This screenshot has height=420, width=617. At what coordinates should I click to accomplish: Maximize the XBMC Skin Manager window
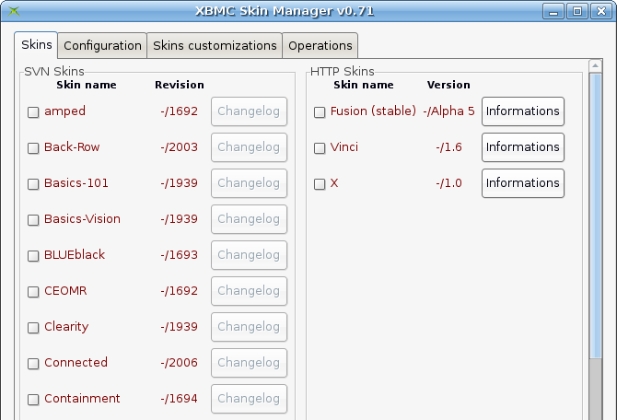click(x=577, y=11)
